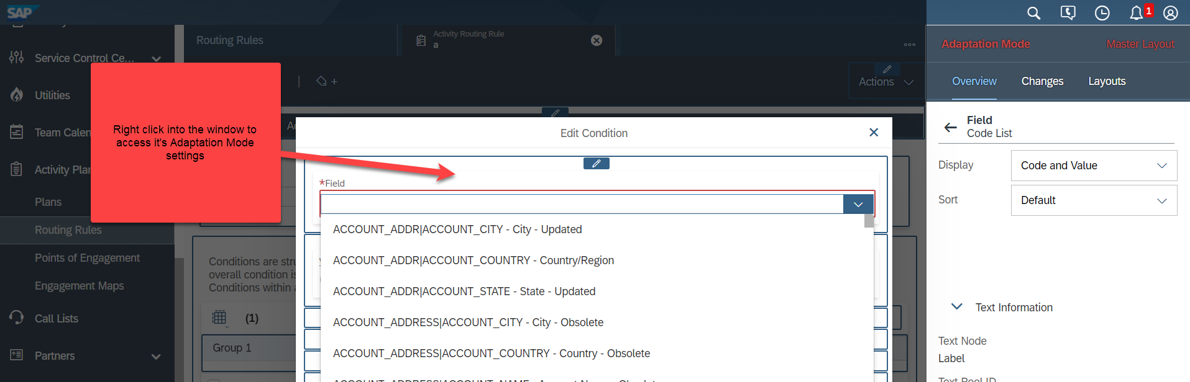Open the search icon in the top bar

click(1033, 13)
